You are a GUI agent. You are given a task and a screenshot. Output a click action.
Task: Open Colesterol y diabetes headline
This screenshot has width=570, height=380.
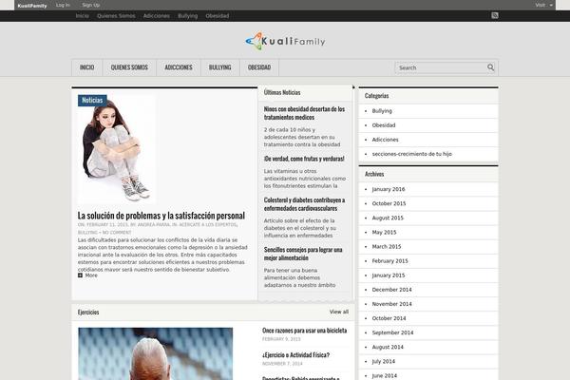[x=304, y=204]
